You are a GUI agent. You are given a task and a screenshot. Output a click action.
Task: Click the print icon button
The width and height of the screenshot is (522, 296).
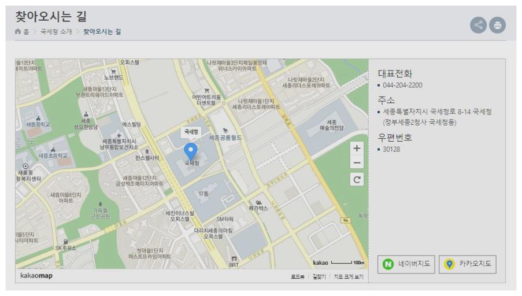point(497,25)
